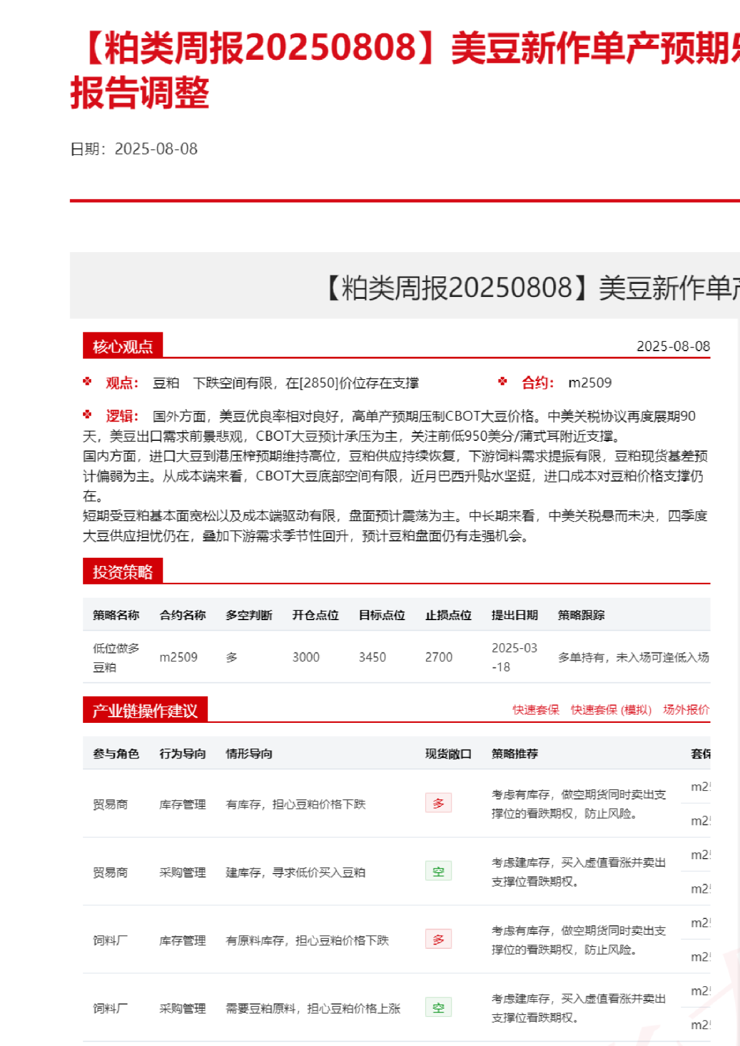
Task: Click the red bullet icon before 观点
Action: 87,382
